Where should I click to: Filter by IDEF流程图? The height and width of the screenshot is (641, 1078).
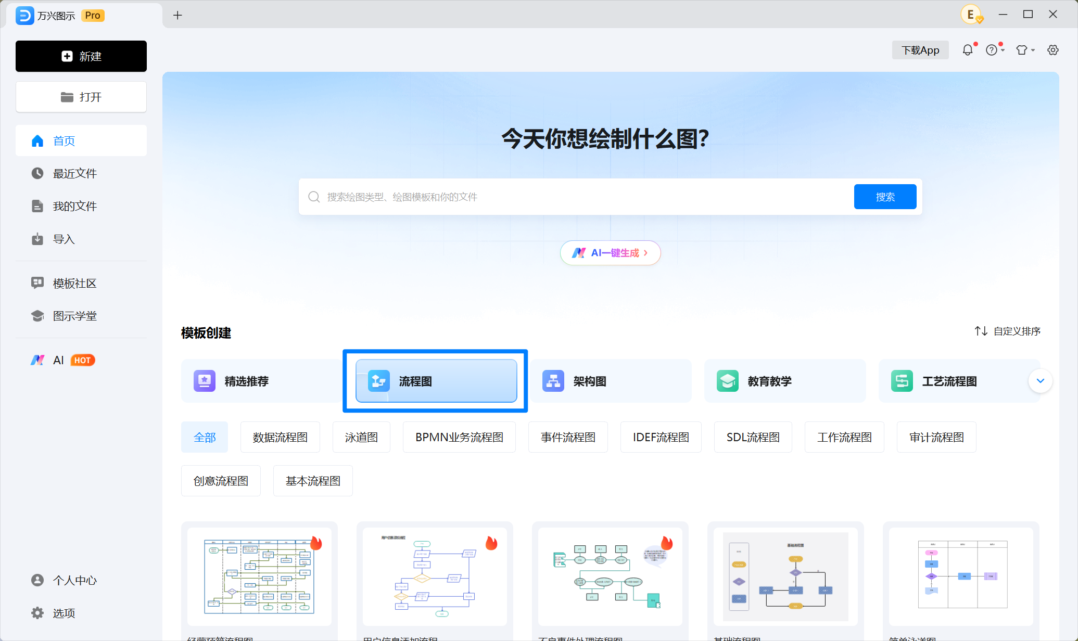point(661,437)
